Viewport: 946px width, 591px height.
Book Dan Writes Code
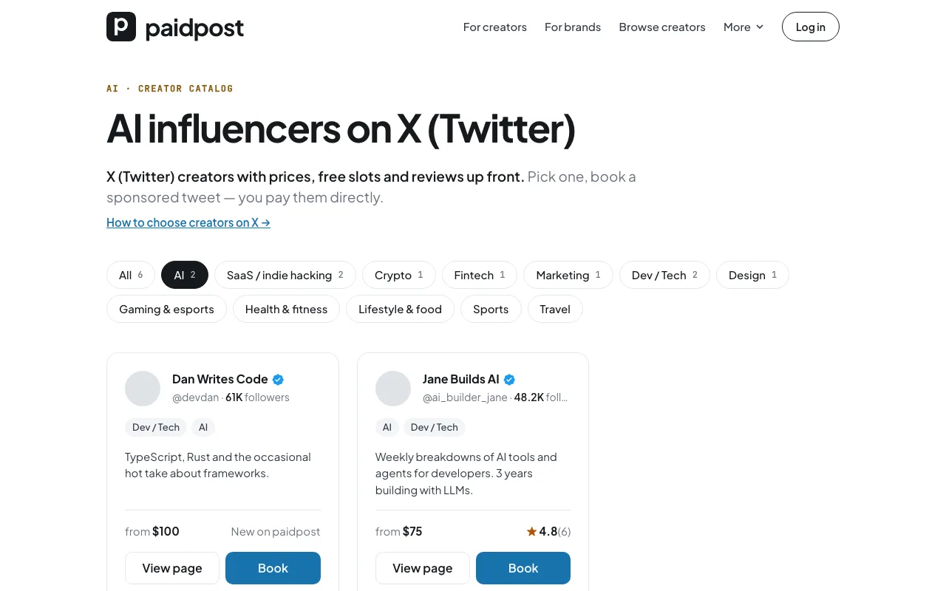(x=273, y=568)
